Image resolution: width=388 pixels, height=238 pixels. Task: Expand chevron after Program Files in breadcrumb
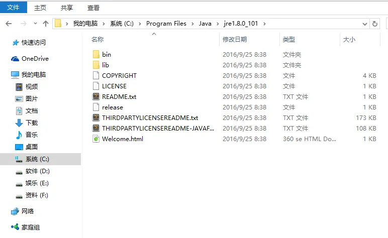tap(192, 24)
